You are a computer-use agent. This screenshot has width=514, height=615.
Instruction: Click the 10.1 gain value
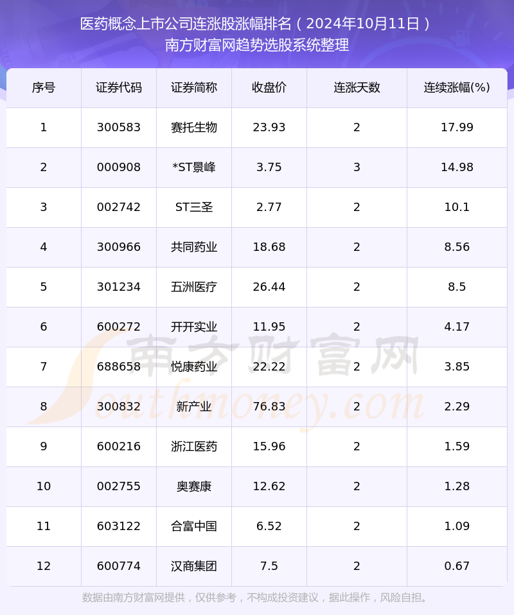(x=457, y=207)
